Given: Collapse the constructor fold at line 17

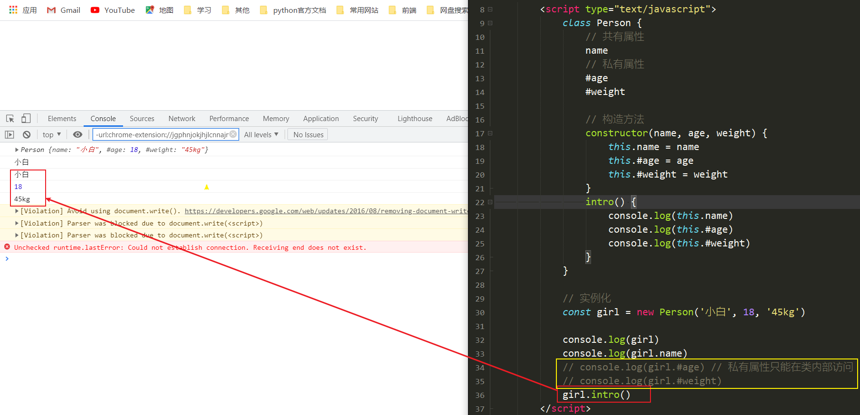Looking at the screenshot, I should pyautogui.click(x=490, y=133).
